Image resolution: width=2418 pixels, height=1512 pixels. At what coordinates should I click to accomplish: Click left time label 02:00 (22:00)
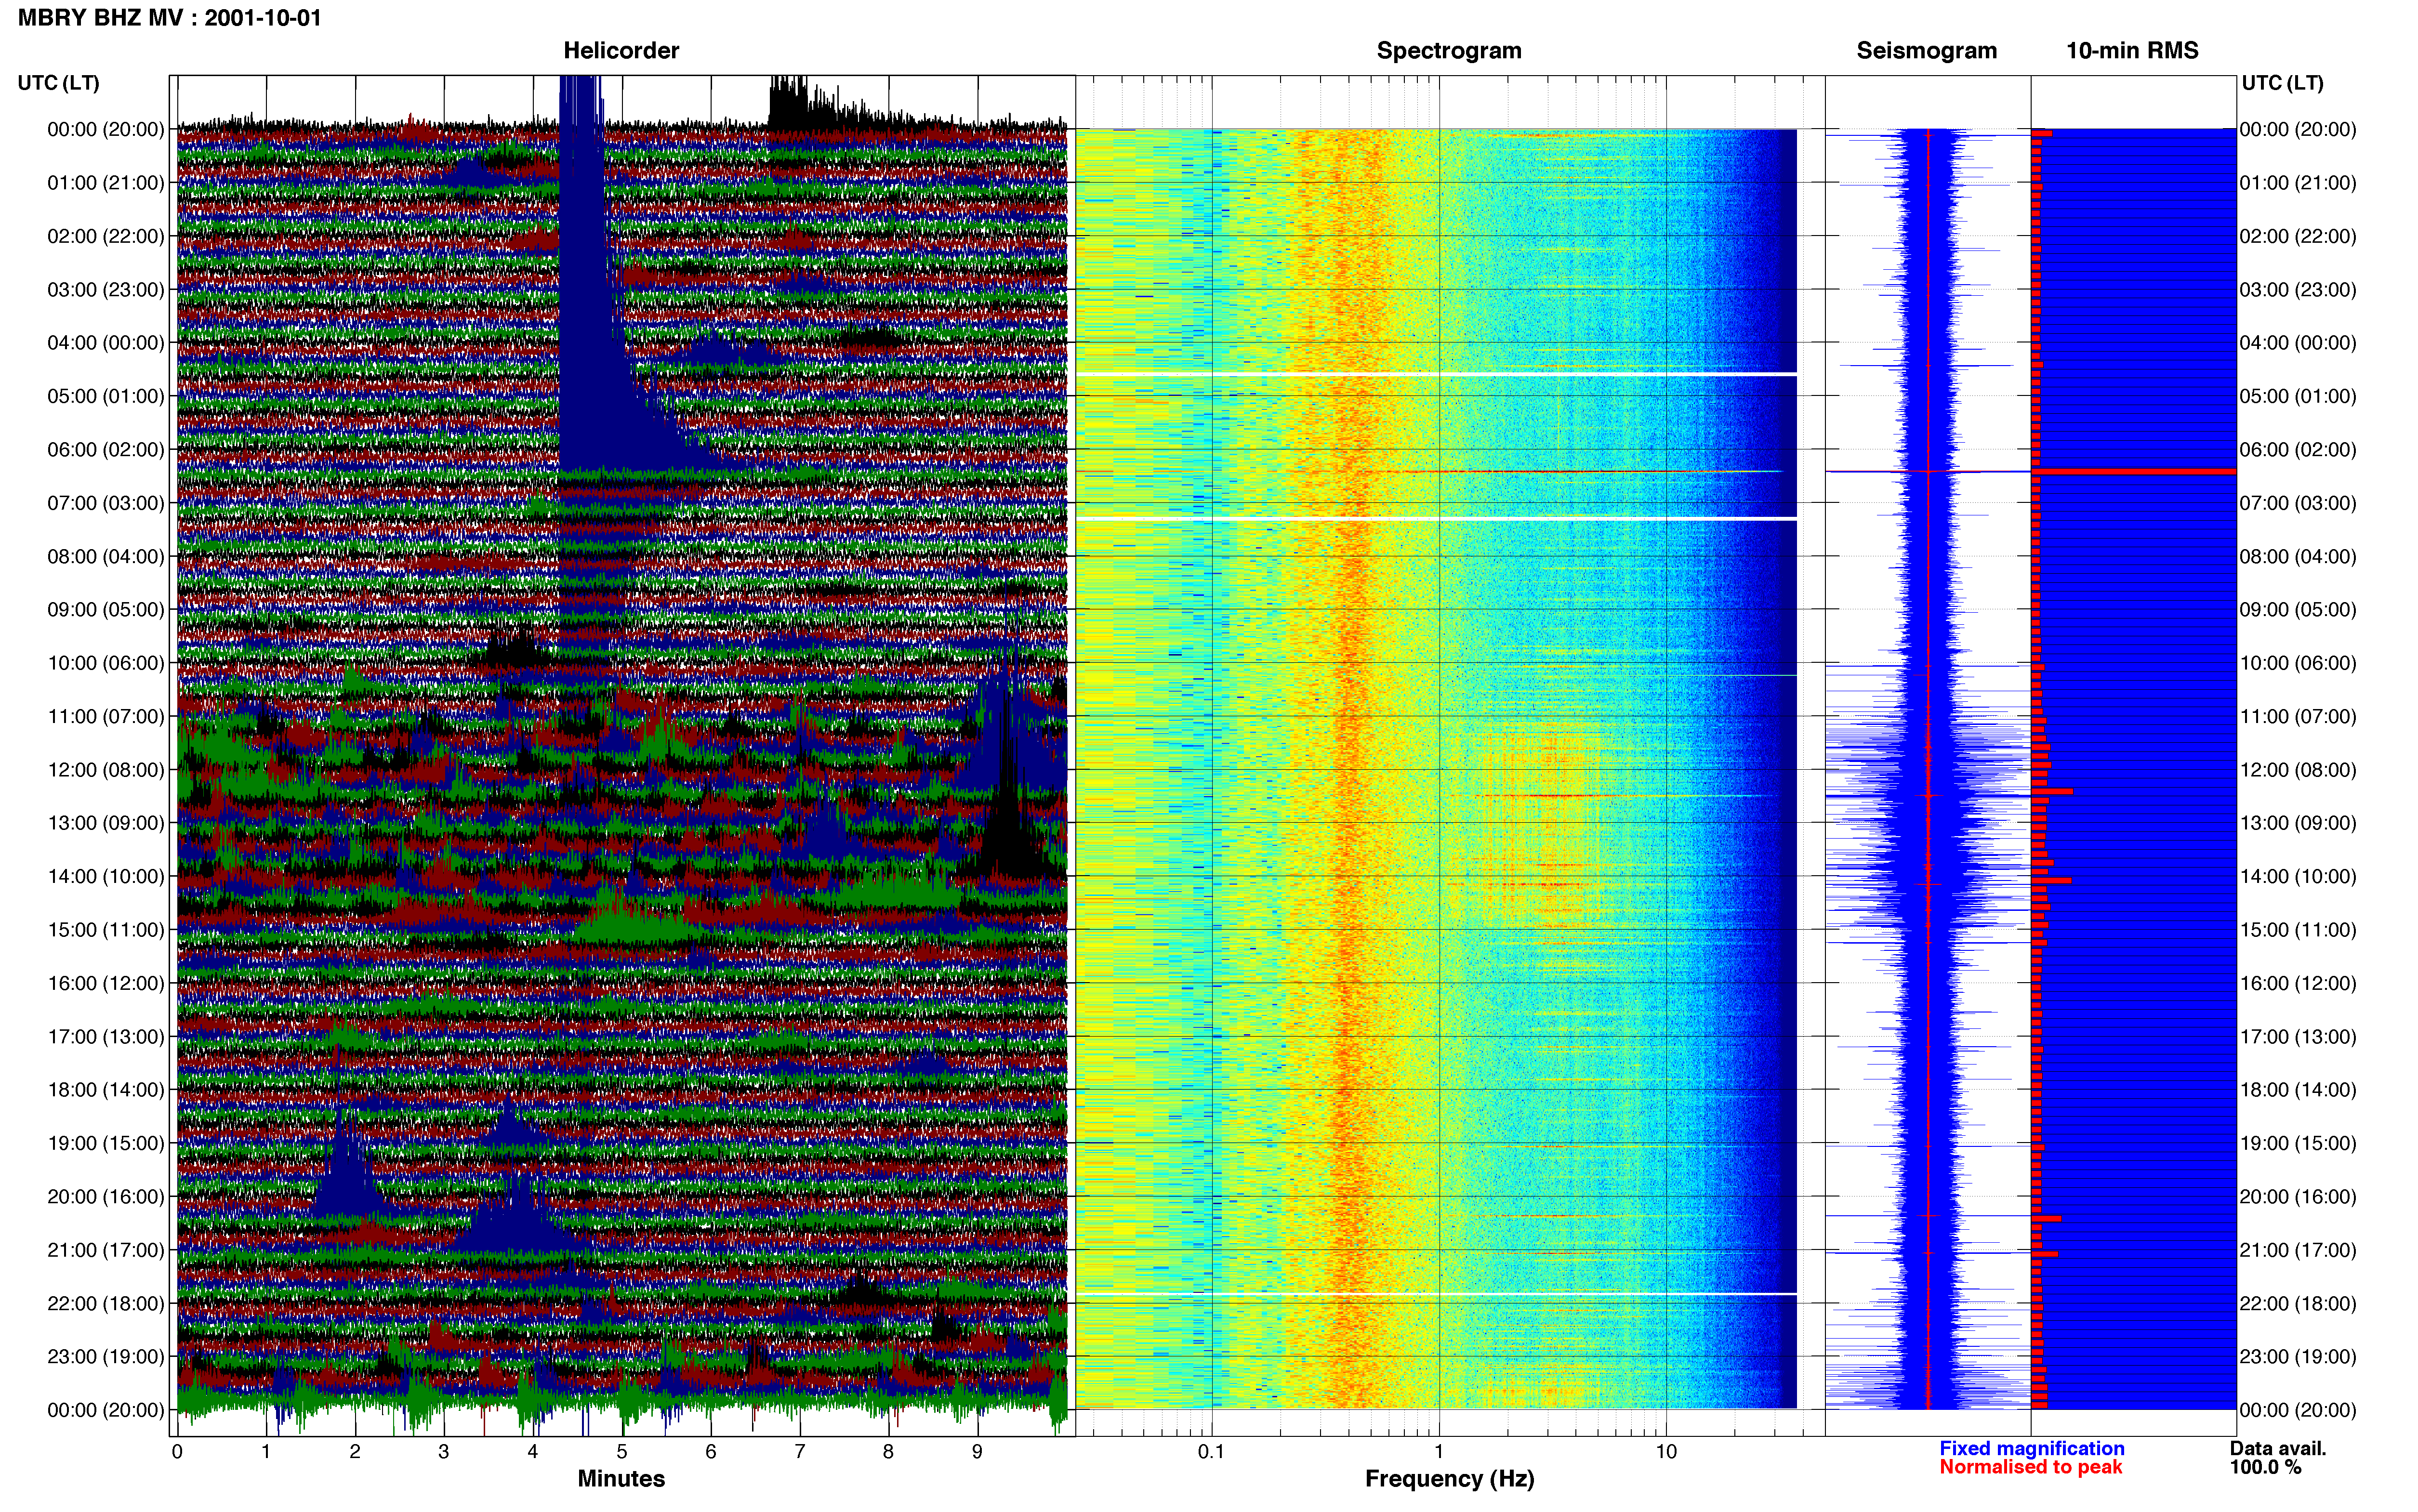click(106, 236)
